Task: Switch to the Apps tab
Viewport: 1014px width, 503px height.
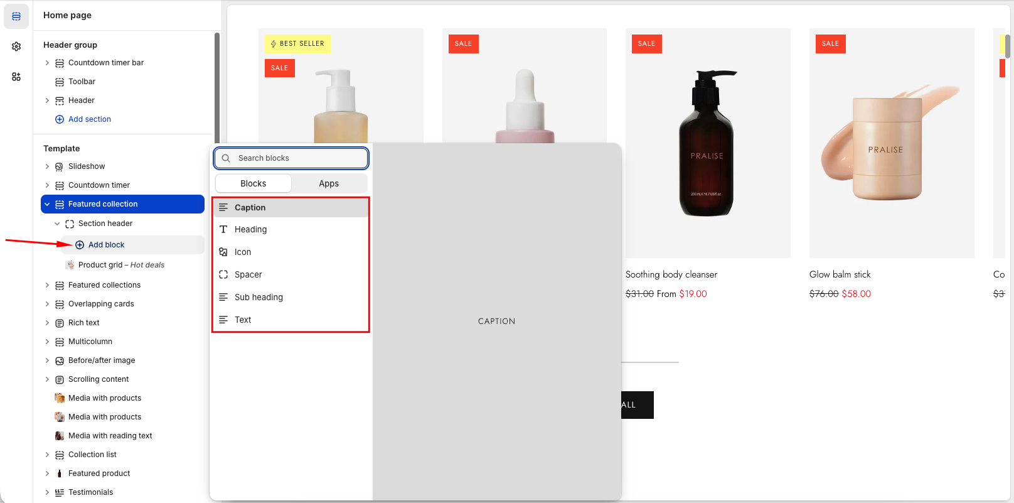Action: coord(329,183)
